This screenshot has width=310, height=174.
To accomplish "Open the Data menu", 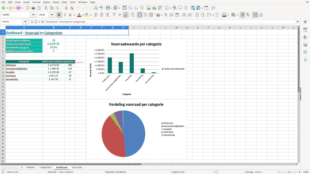I will [x=64, y=2].
